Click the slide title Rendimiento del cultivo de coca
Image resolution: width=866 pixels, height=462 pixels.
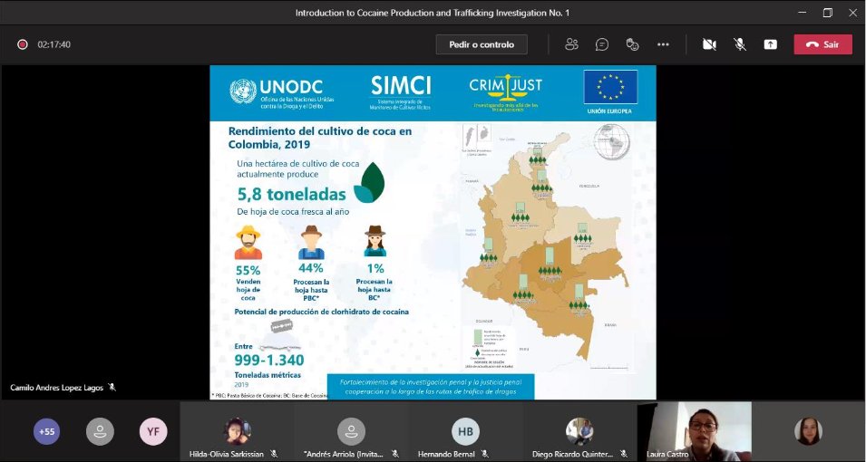click(320, 138)
